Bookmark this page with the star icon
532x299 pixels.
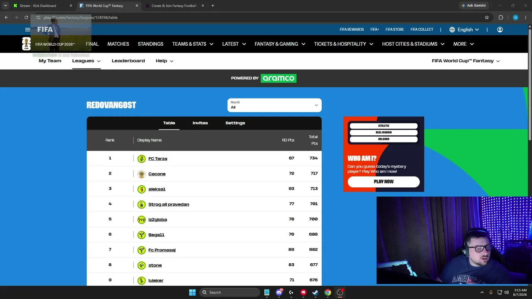487,17
